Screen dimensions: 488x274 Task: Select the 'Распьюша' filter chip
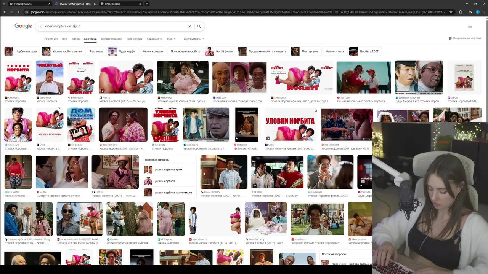[x=96, y=51]
